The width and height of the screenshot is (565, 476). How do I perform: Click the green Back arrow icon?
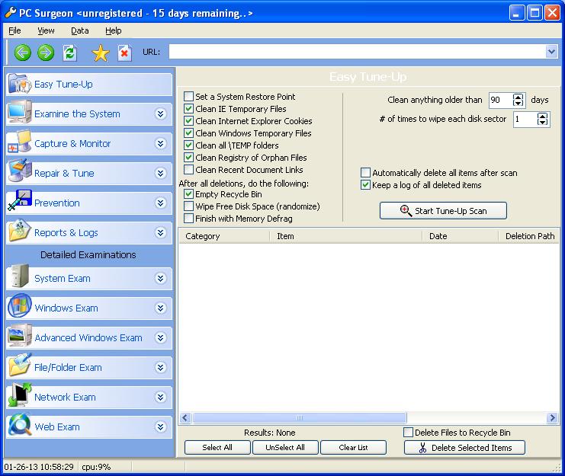coord(22,53)
